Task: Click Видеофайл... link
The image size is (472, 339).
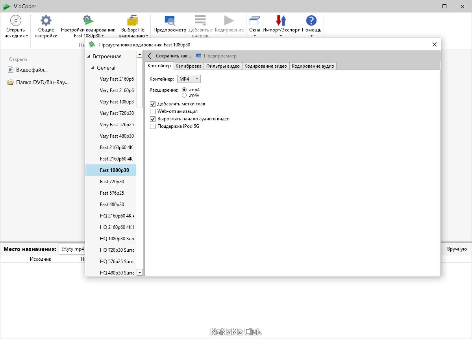Action: click(x=32, y=70)
